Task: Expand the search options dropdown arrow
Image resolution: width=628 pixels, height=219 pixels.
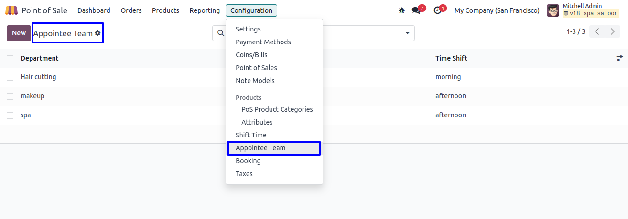Action: click(x=407, y=33)
